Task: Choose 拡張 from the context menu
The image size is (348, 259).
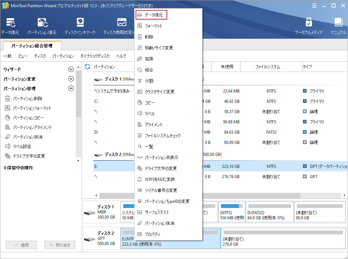Action: pyautogui.click(x=169, y=59)
